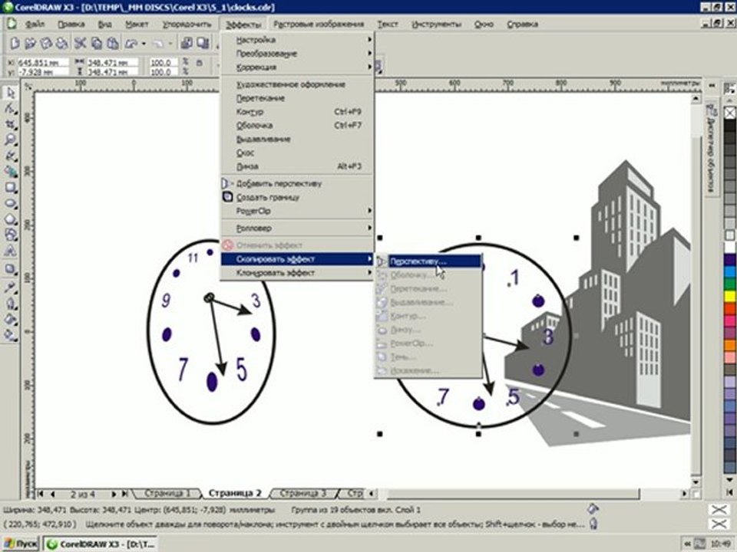
Task: Select the Polygon tool
Action: coord(10,219)
